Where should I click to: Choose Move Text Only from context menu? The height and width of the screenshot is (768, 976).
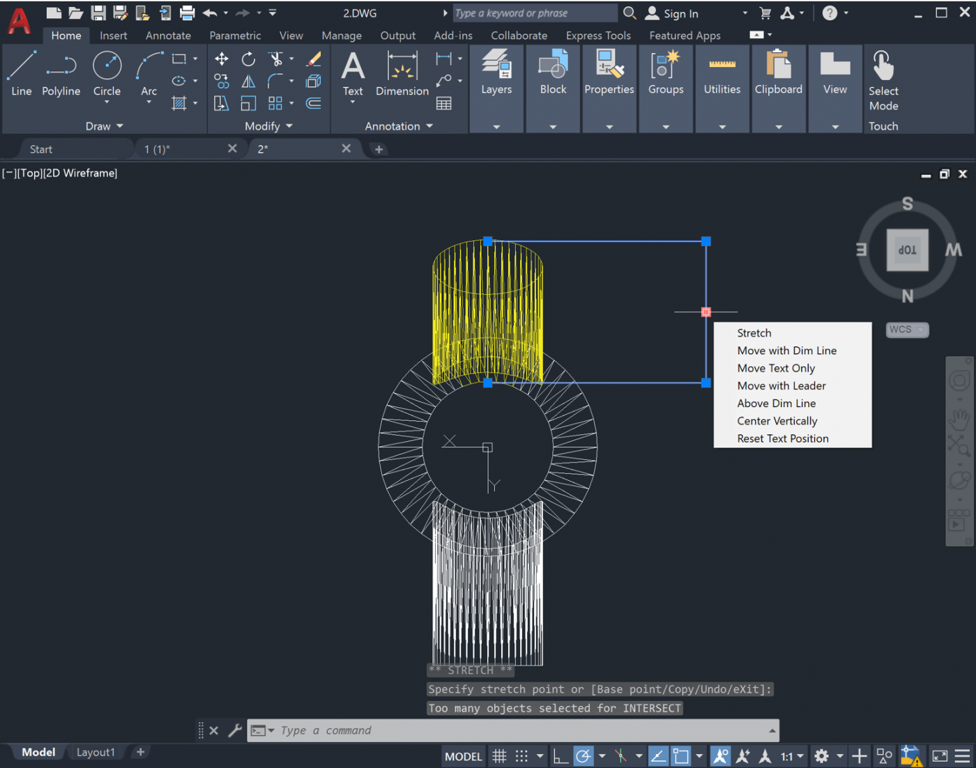776,368
